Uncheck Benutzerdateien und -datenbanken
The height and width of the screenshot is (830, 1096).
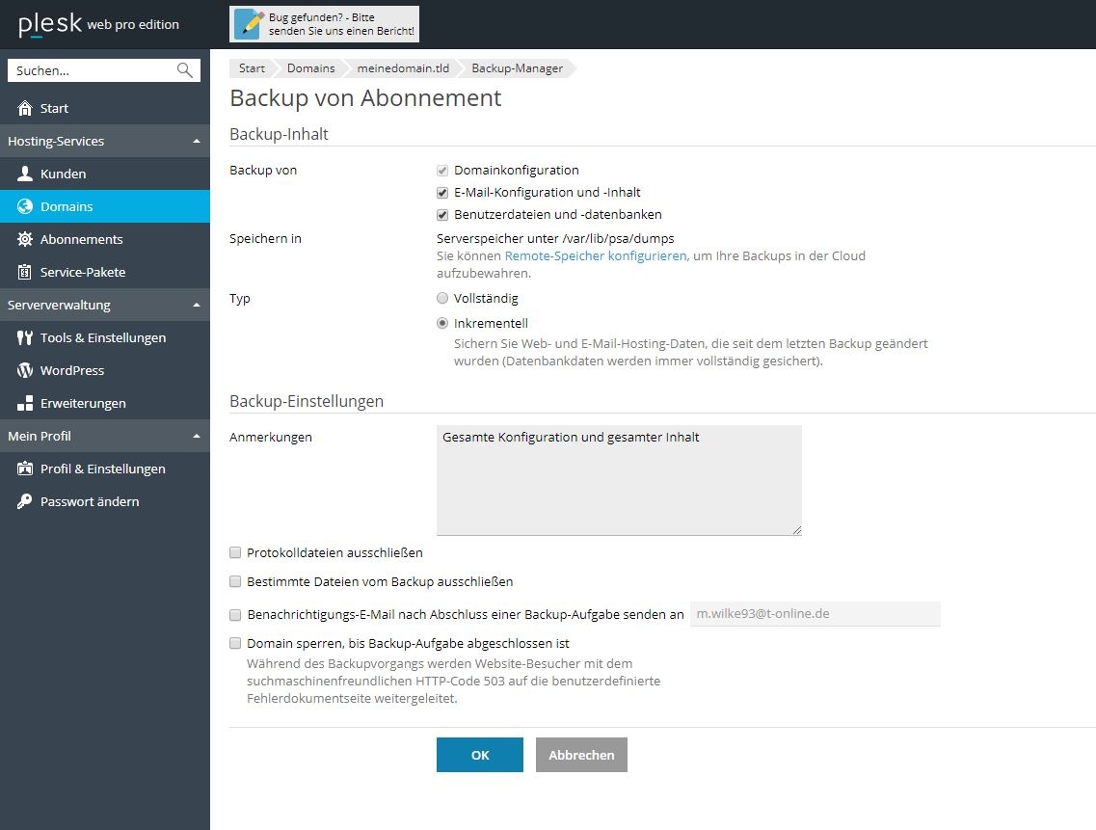(442, 215)
